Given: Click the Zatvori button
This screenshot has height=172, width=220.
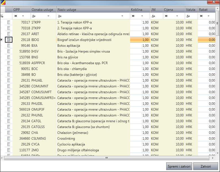Looking at the screenshot, I should tap(206, 166).
